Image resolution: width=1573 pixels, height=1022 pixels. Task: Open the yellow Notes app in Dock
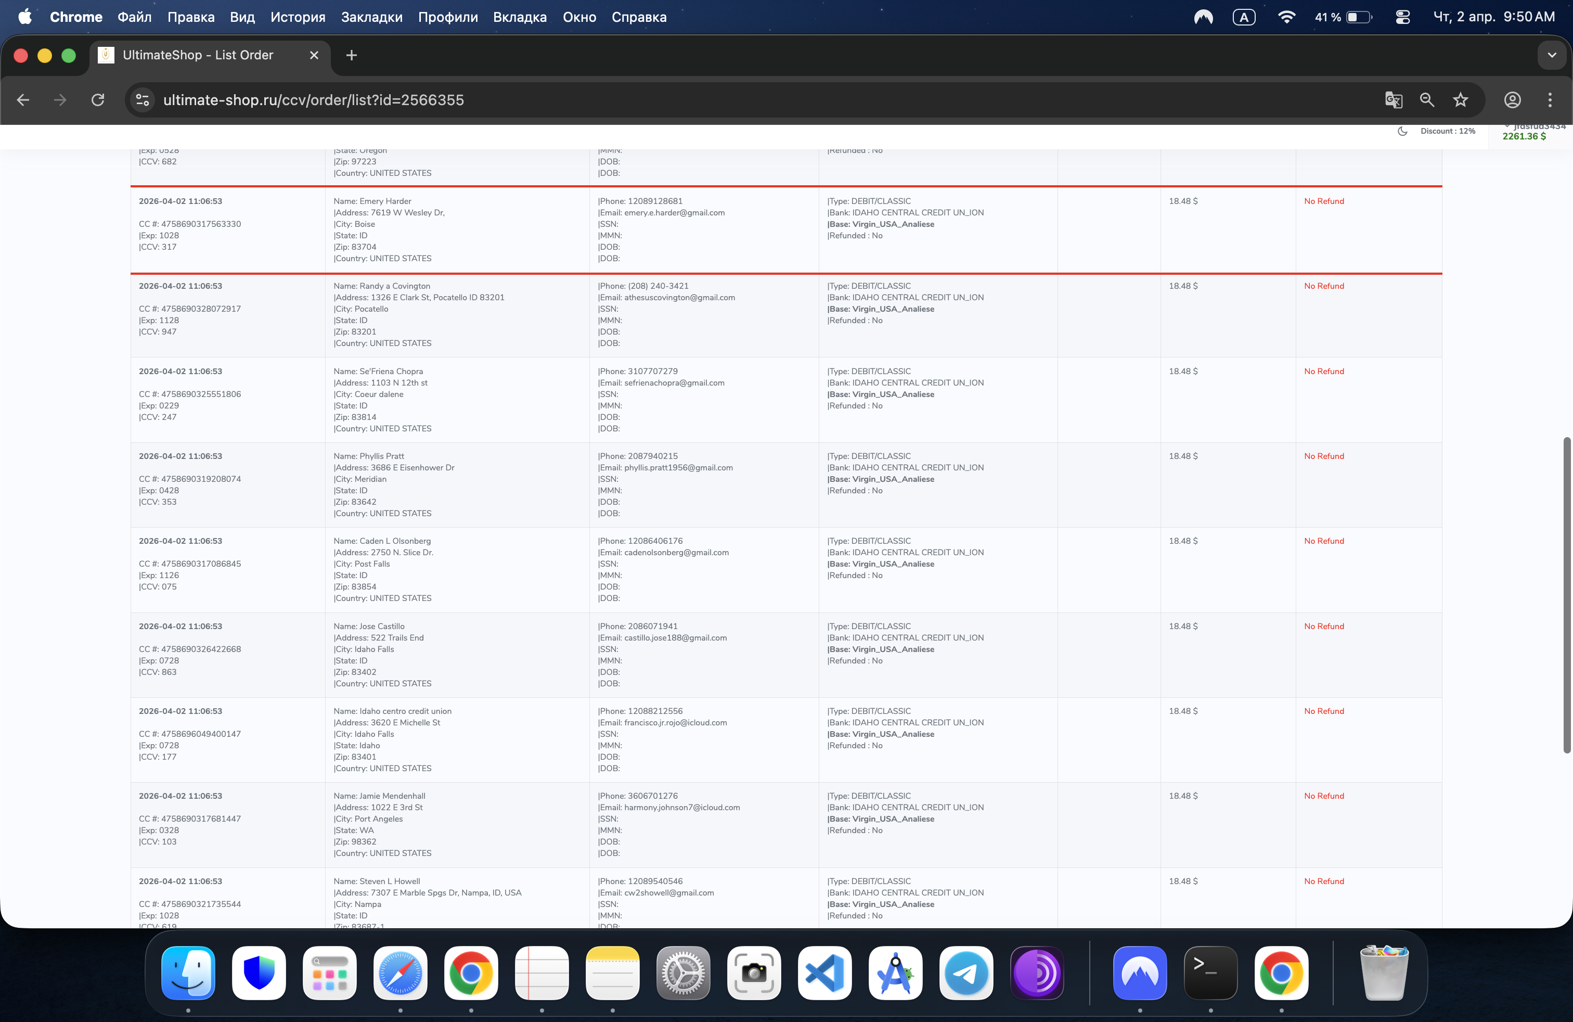coord(613,973)
